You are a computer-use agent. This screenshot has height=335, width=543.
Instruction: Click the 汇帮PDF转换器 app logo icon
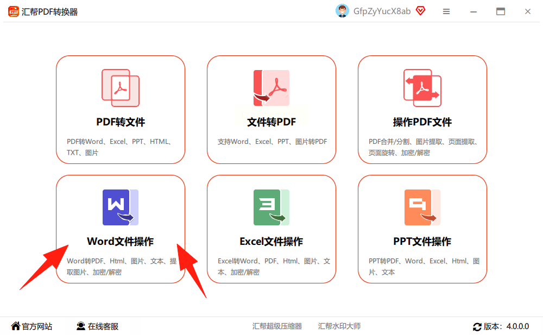[x=14, y=11]
